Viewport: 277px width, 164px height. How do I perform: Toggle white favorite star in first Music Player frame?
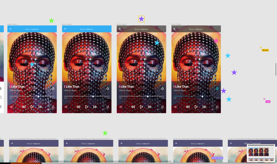coord(53,88)
